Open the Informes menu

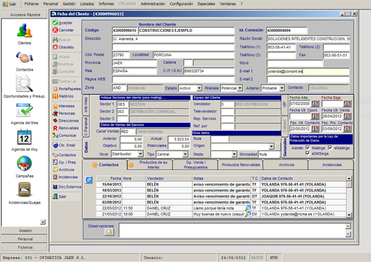pos(106,4)
